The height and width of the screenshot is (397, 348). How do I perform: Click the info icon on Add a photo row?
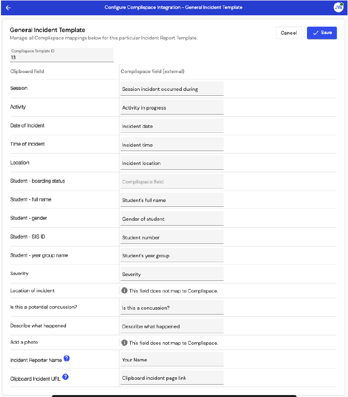124,342
